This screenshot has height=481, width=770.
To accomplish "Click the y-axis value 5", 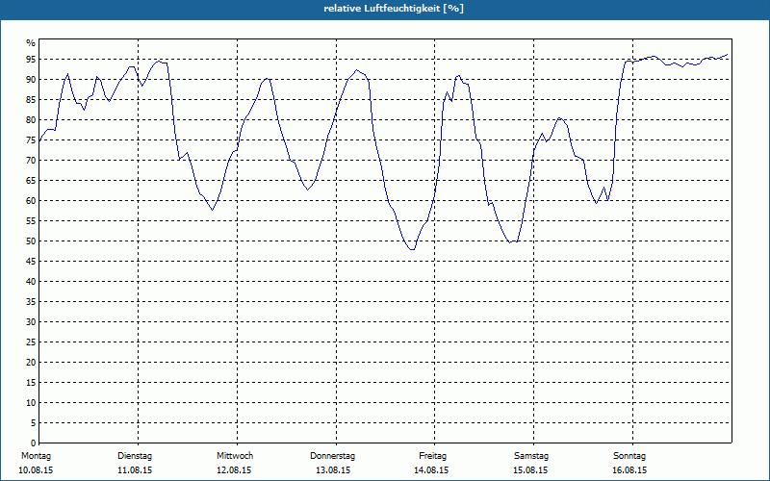I will click(x=34, y=423).
